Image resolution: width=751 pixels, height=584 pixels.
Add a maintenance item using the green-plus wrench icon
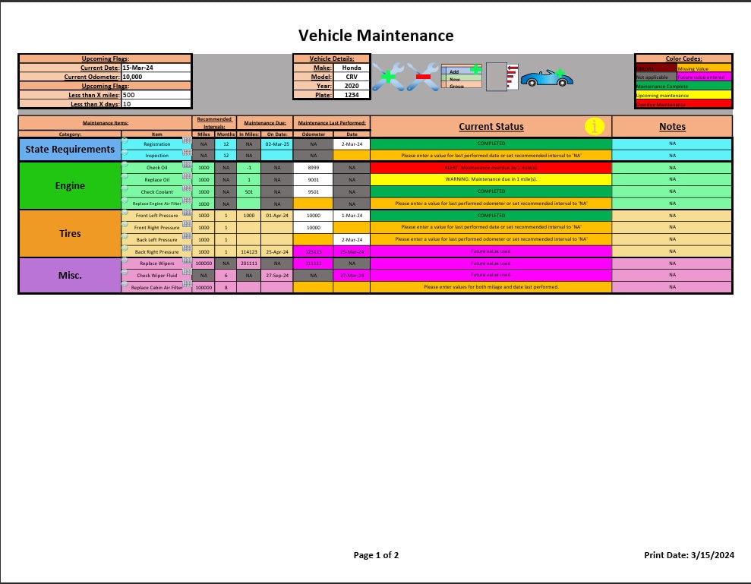tap(387, 76)
